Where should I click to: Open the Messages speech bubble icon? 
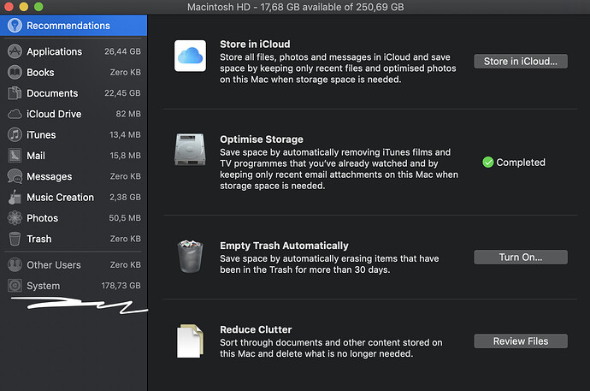coord(15,176)
